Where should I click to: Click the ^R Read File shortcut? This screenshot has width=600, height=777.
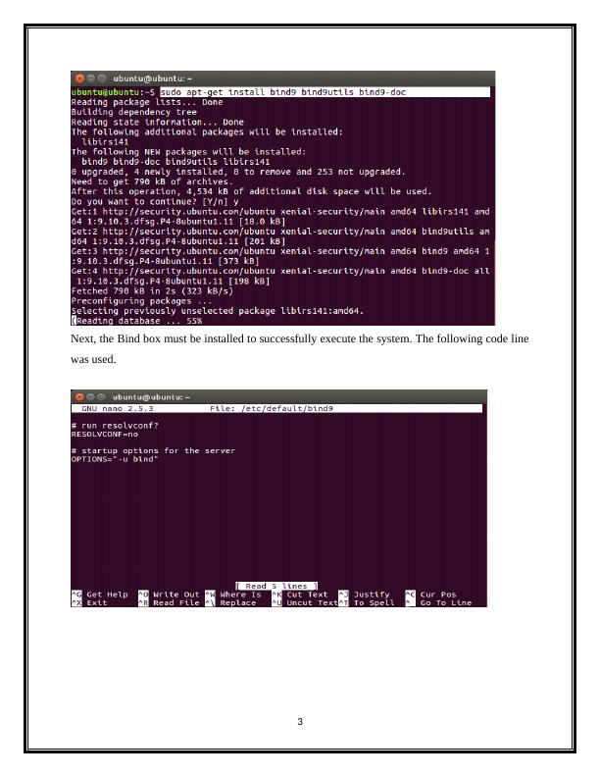pos(169,602)
